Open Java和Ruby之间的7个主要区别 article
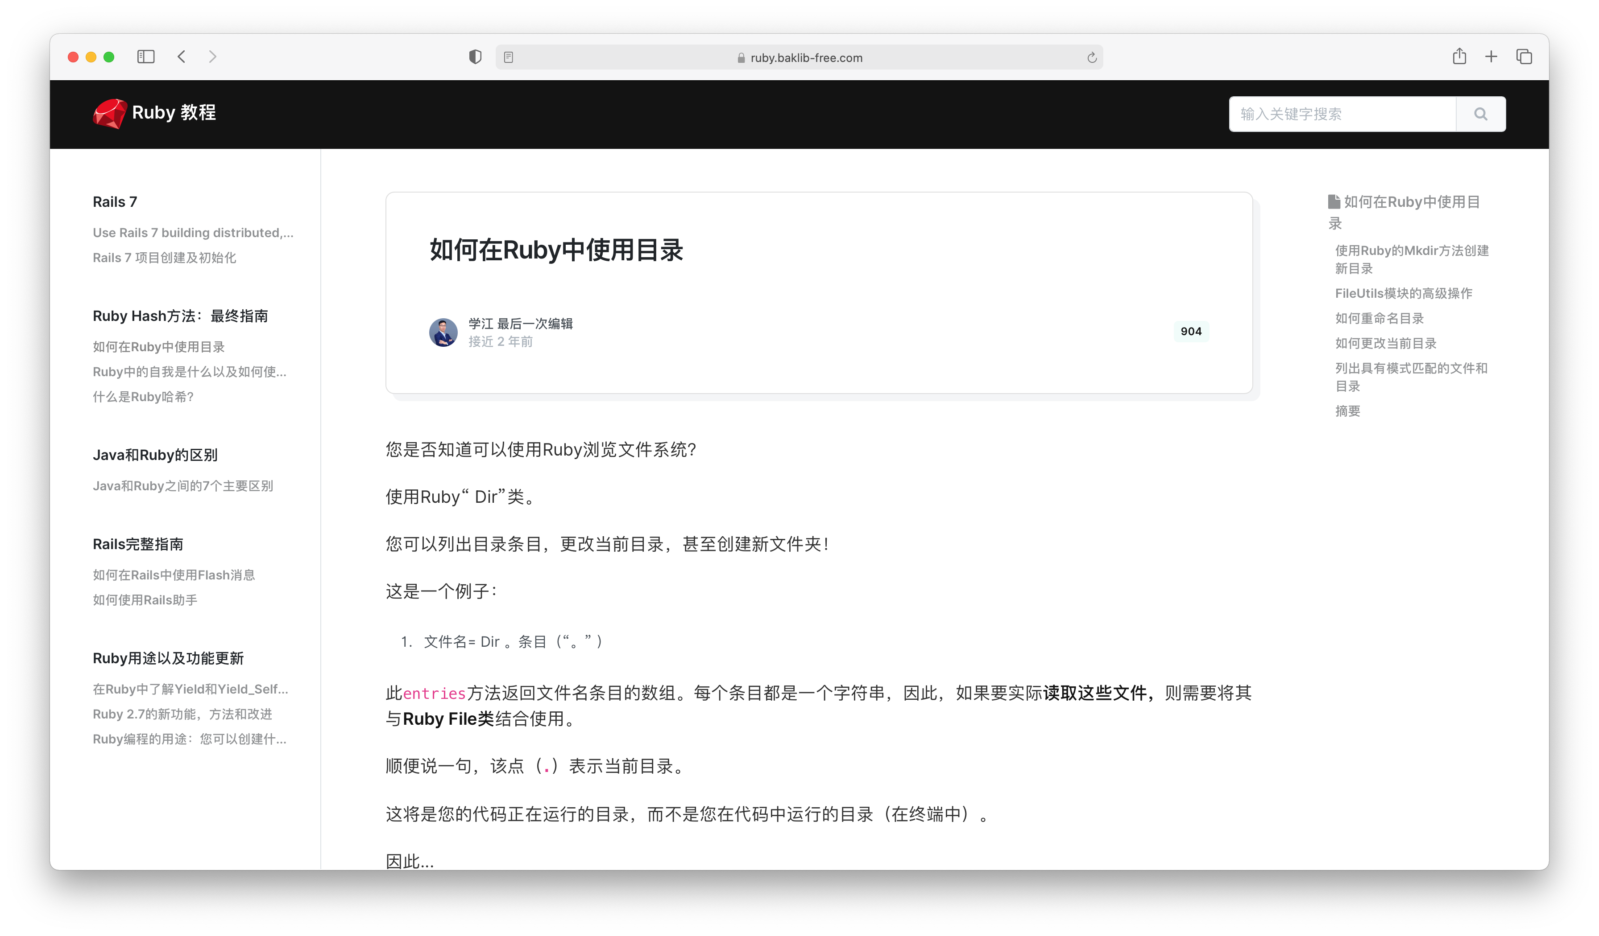The height and width of the screenshot is (936, 1599). tap(183, 486)
